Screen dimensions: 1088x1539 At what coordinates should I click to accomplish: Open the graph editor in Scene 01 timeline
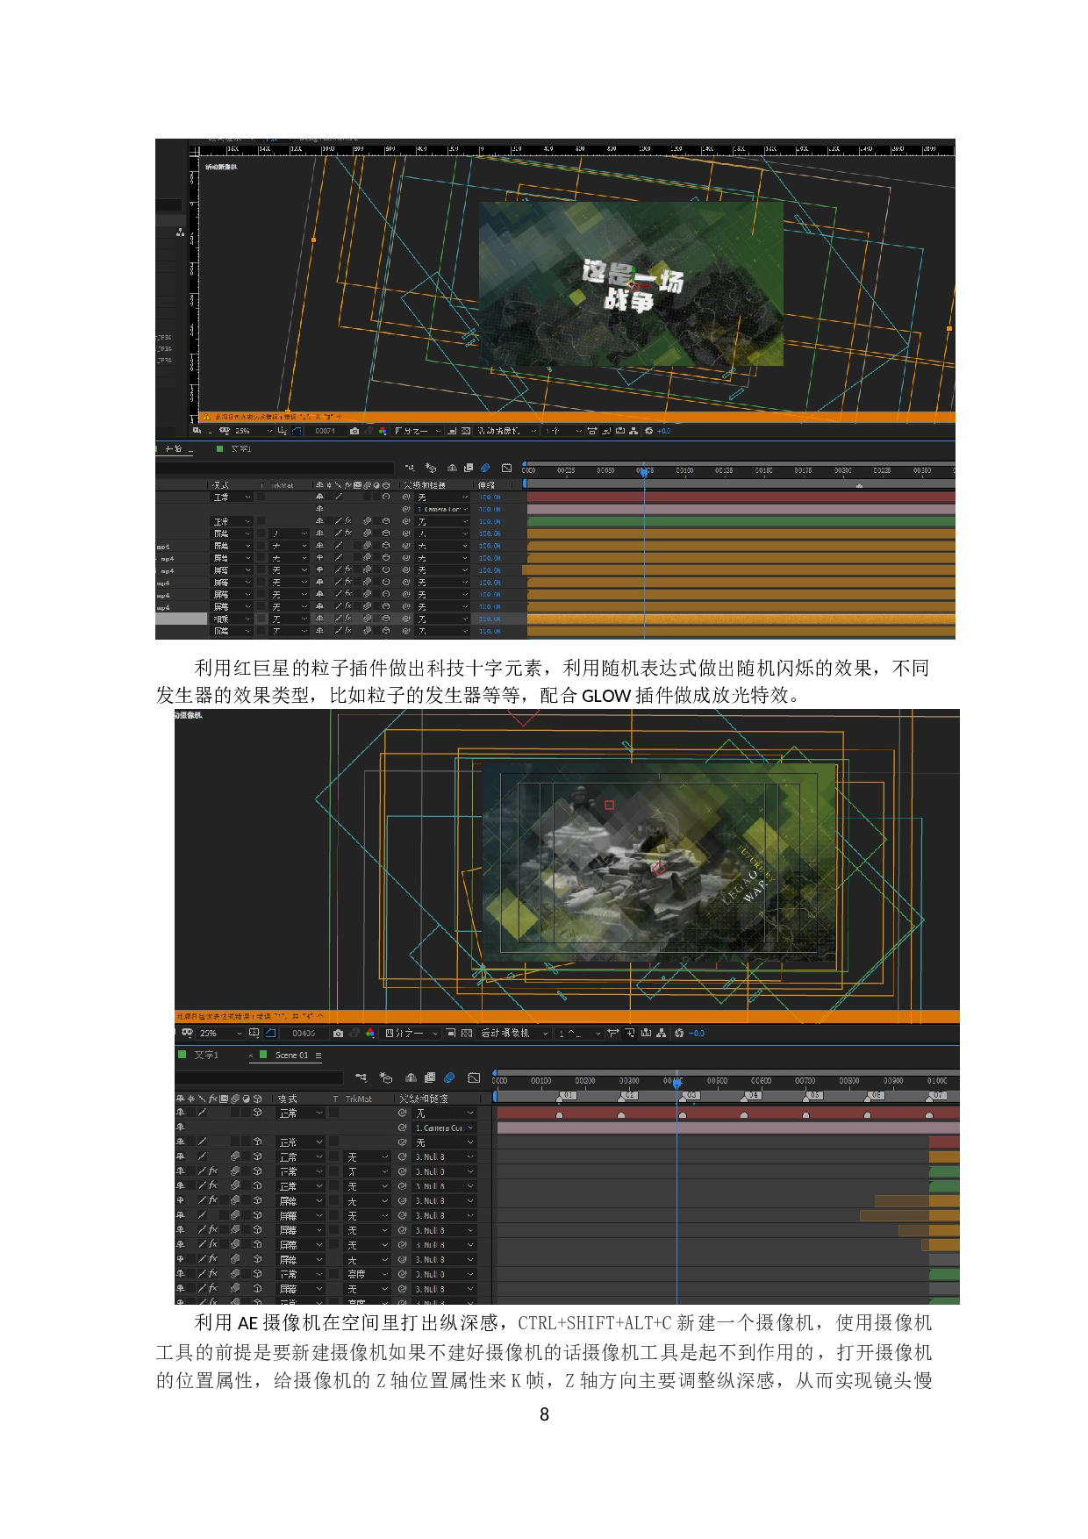(x=474, y=1077)
